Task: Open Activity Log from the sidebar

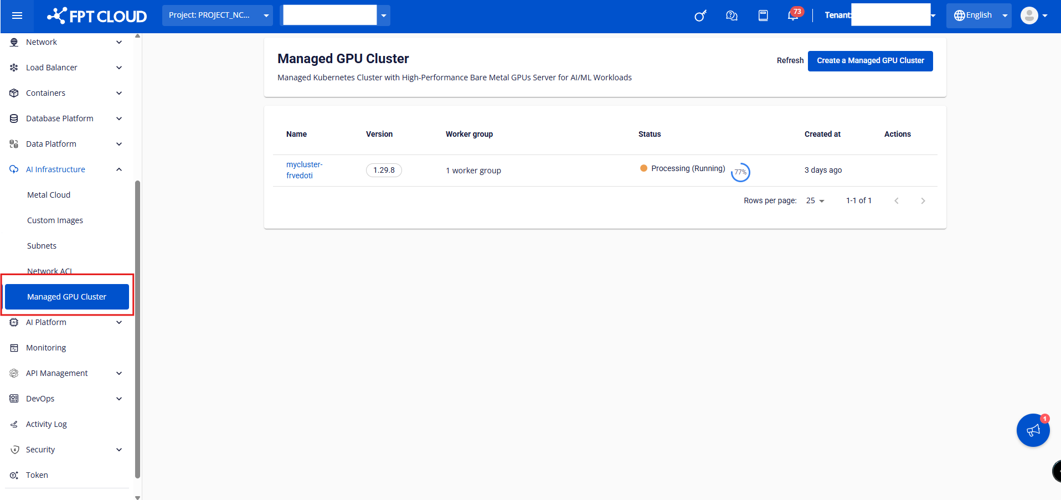Action: (x=46, y=424)
